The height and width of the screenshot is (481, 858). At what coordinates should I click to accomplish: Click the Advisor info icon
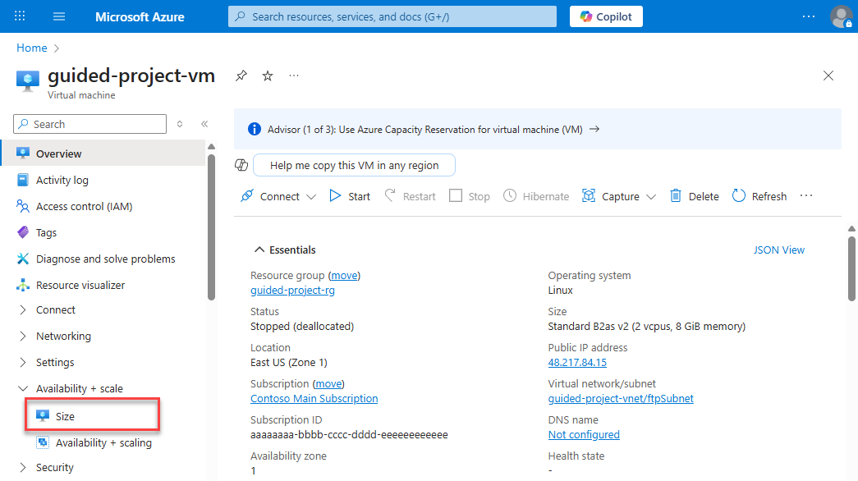(254, 129)
